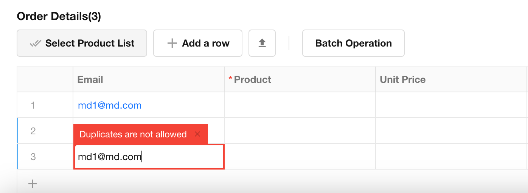Select row number 3
The width and height of the screenshot is (528, 193).
[x=33, y=157]
